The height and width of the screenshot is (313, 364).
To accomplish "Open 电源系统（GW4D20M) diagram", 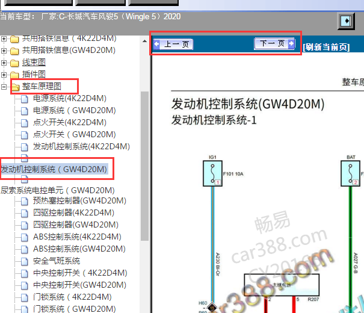I will click(x=74, y=111).
